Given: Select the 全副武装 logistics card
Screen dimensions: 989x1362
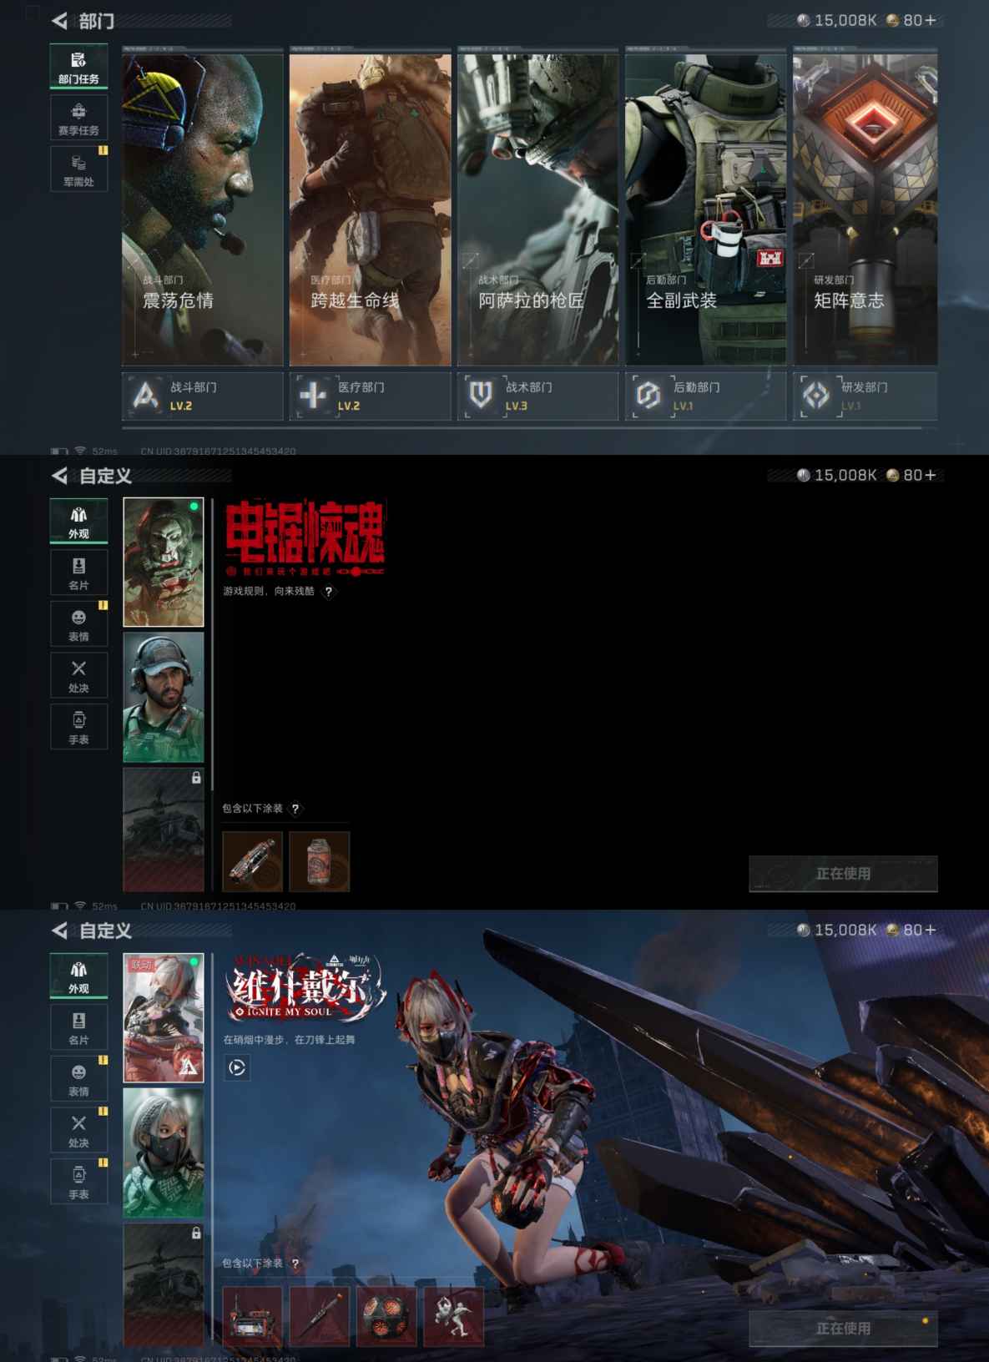Looking at the screenshot, I should point(705,209).
